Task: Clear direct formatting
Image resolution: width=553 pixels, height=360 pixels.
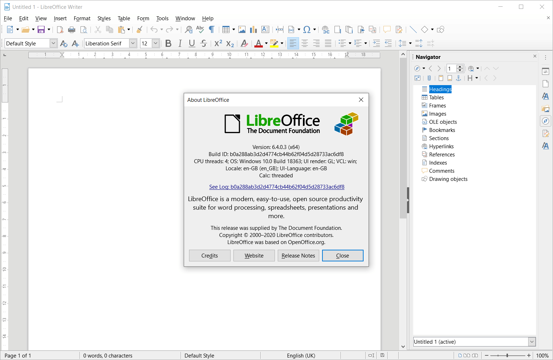Action: pyautogui.click(x=244, y=43)
